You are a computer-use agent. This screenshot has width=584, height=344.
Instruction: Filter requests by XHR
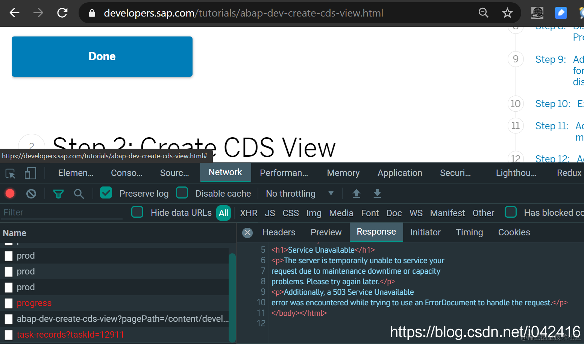tap(249, 213)
